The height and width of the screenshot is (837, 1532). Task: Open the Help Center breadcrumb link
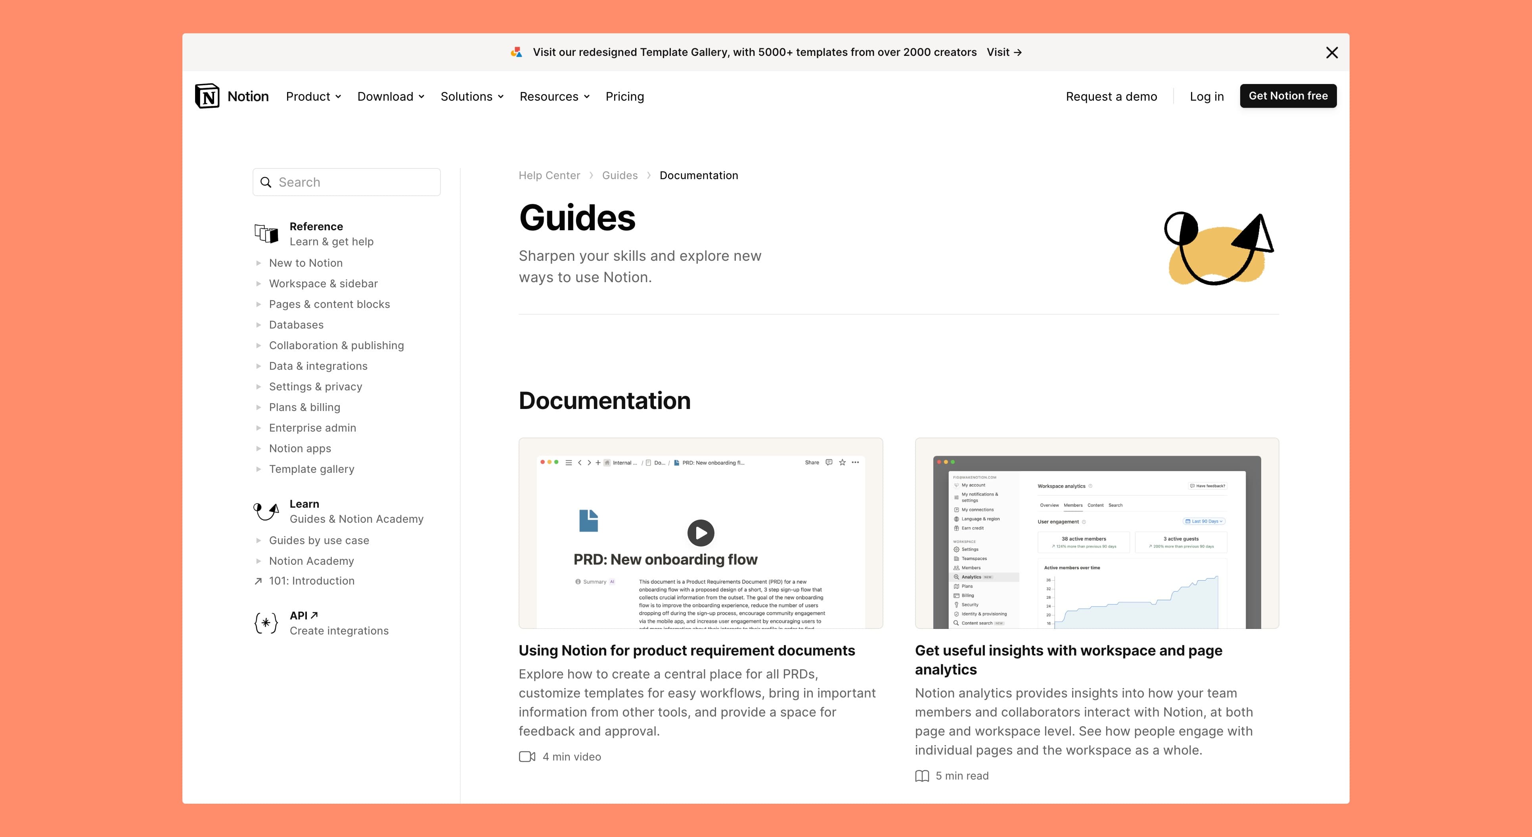pos(549,175)
